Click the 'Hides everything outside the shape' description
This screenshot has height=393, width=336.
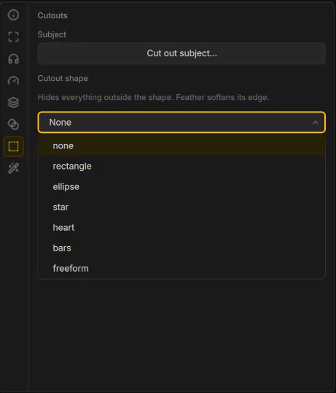click(153, 97)
